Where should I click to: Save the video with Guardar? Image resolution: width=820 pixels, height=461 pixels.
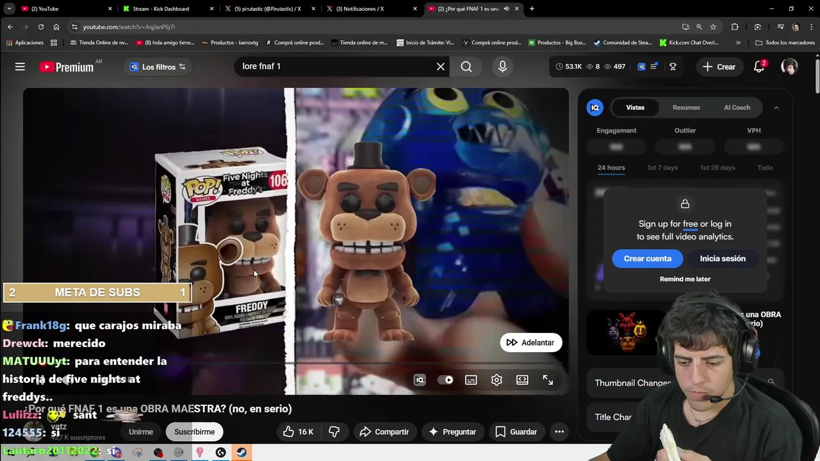pyautogui.click(x=516, y=432)
